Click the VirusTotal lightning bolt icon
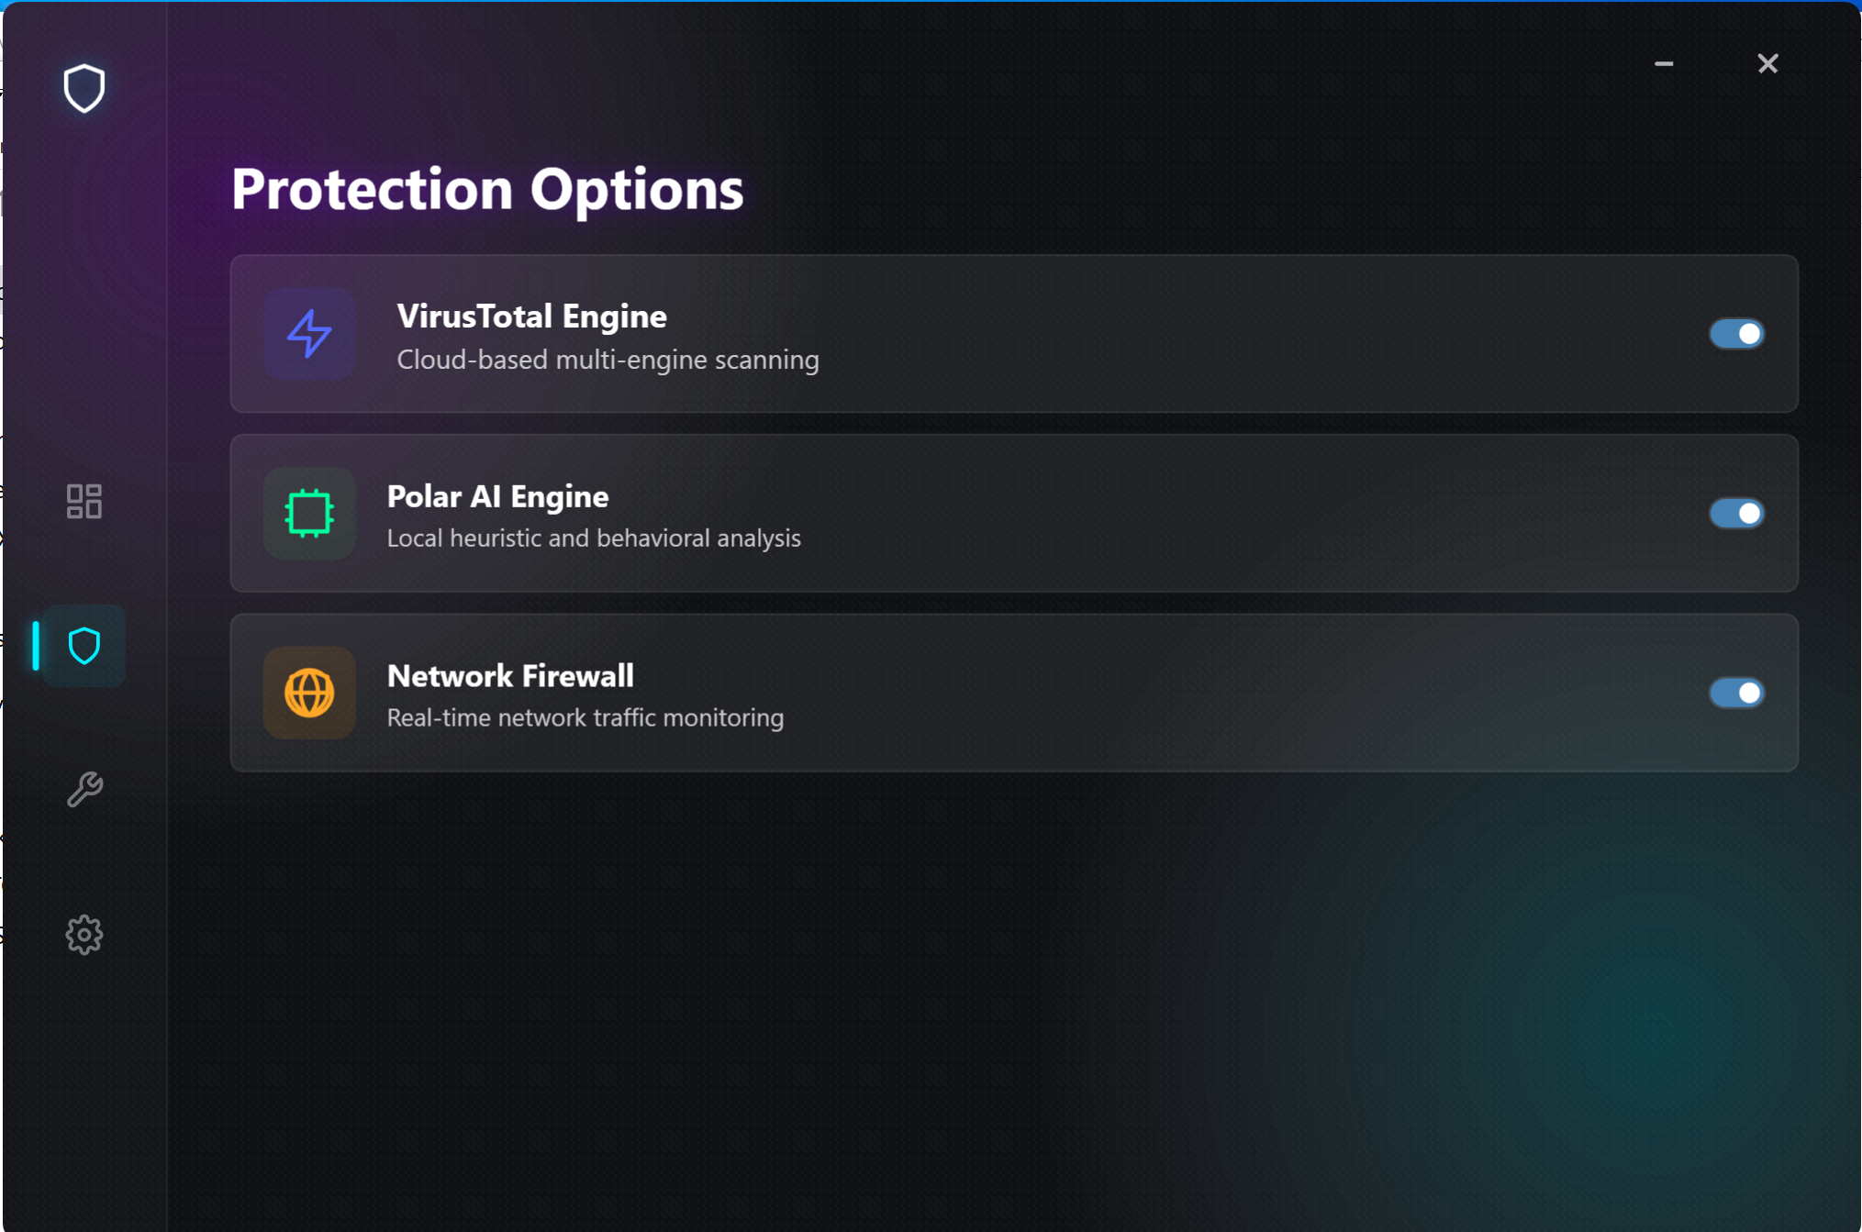Image resolution: width=1862 pixels, height=1232 pixels. tap(309, 333)
